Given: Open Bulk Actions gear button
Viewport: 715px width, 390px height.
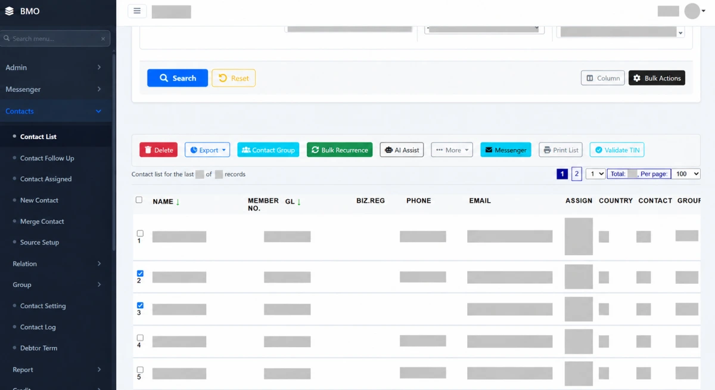Looking at the screenshot, I should coord(657,78).
